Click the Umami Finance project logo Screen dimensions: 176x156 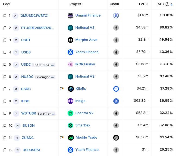pyautogui.click(x=71, y=15)
